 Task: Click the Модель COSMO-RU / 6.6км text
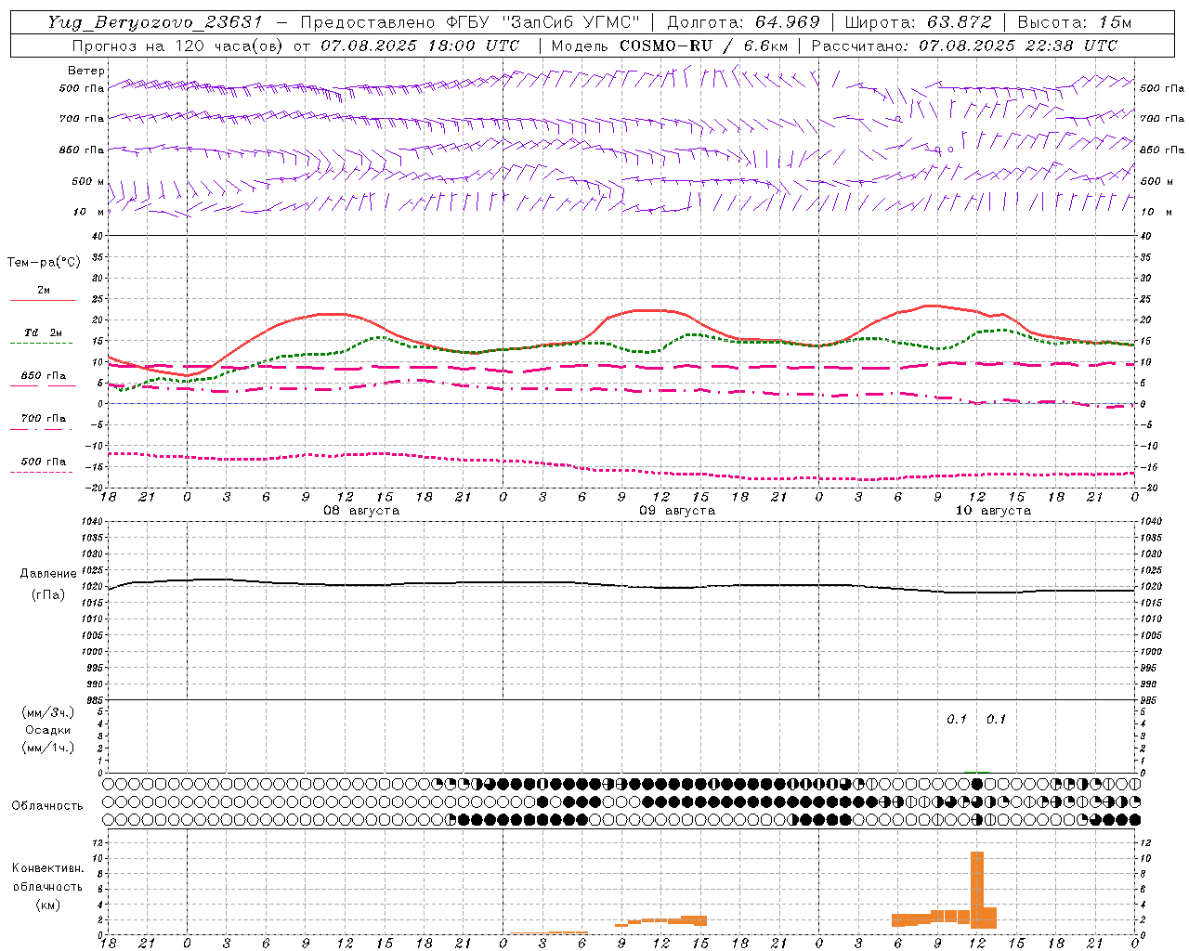(x=669, y=46)
